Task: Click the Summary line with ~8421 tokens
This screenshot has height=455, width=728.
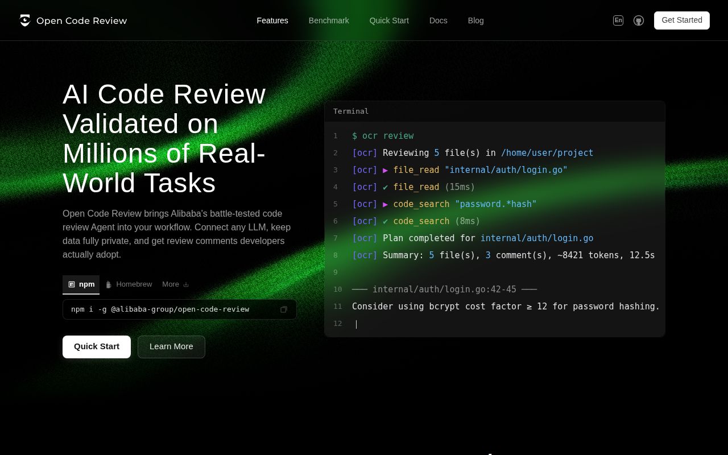Action: pyautogui.click(x=503, y=255)
